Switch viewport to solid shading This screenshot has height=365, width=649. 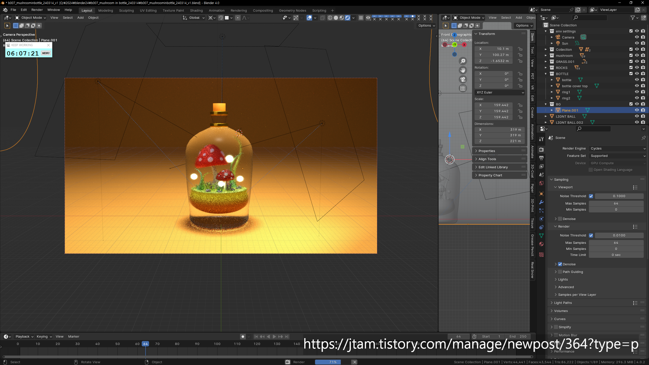(336, 18)
